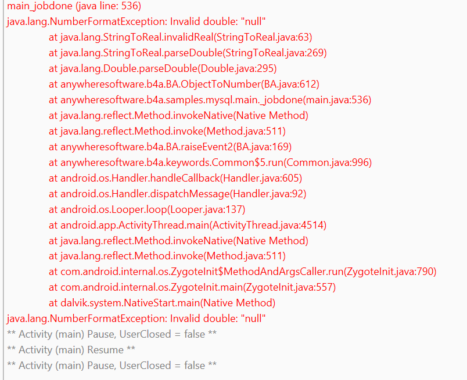Click the Looper.loop(Looper.java:137) stack frame
Image resolution: width=467 pixels, height=380 pixels.
tap(147, 209)
